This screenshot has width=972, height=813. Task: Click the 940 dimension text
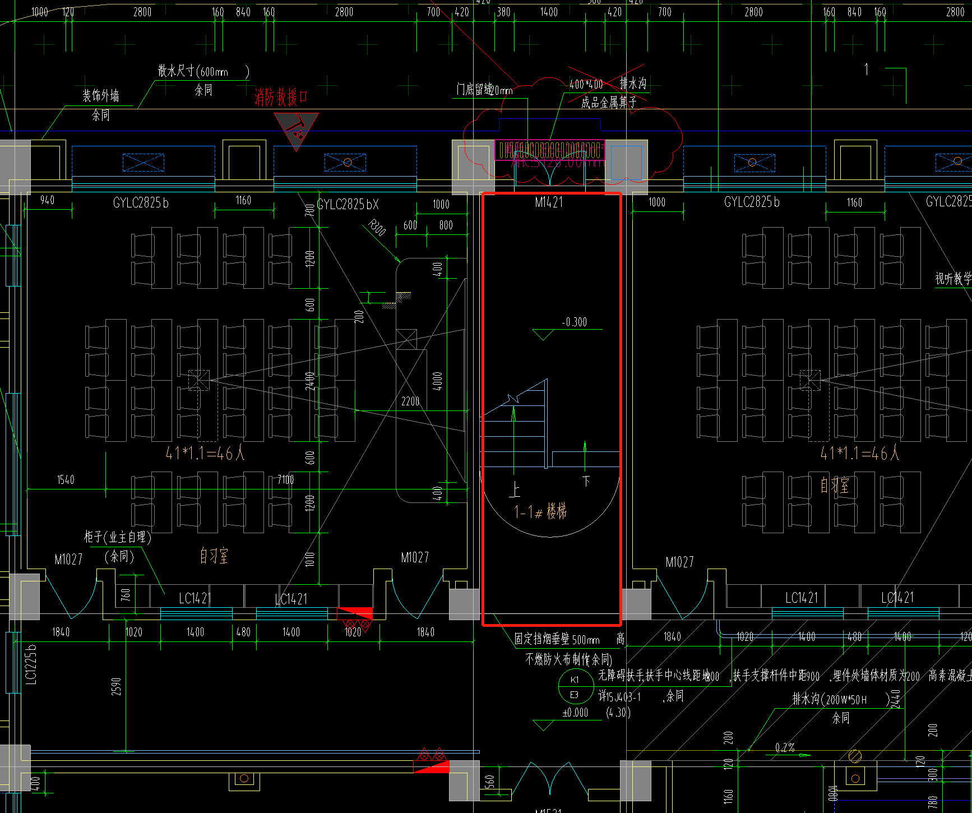click(48, 200)
